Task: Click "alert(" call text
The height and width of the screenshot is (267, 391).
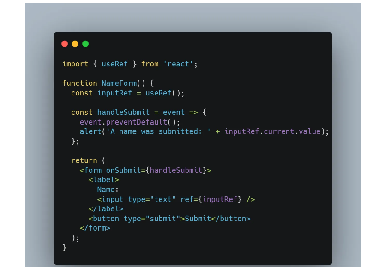Action: coord(92,131)
